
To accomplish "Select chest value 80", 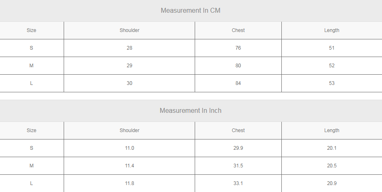I will (238, 66).
